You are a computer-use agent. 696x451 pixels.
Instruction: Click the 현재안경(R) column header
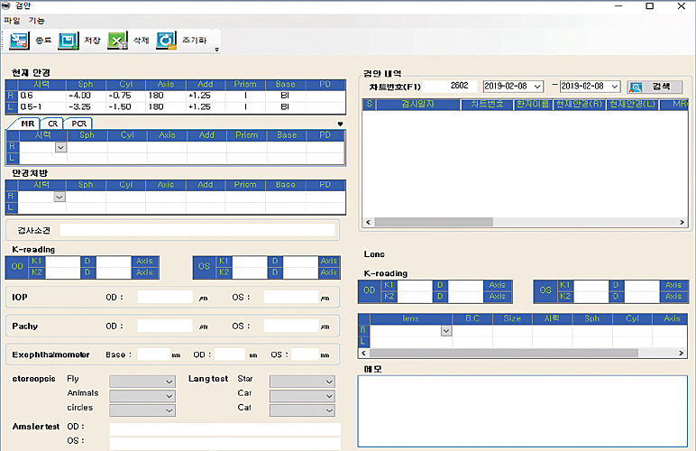click(579, 105)
